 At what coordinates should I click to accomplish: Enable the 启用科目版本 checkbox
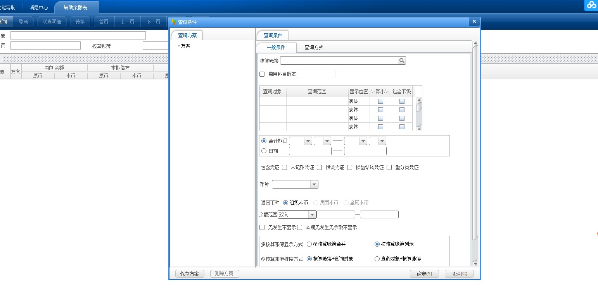pyautogui.click(x=262, y=74)
